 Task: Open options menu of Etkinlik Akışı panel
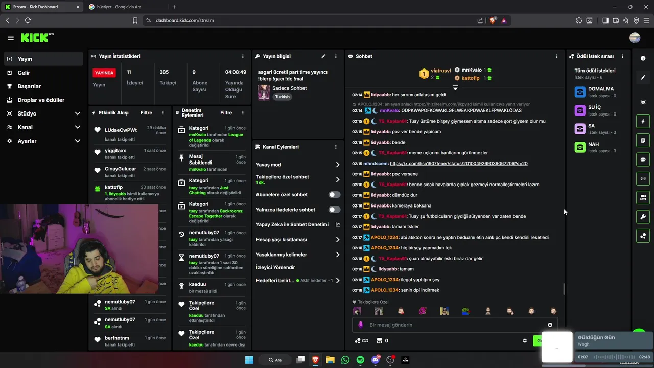[163, 113]
